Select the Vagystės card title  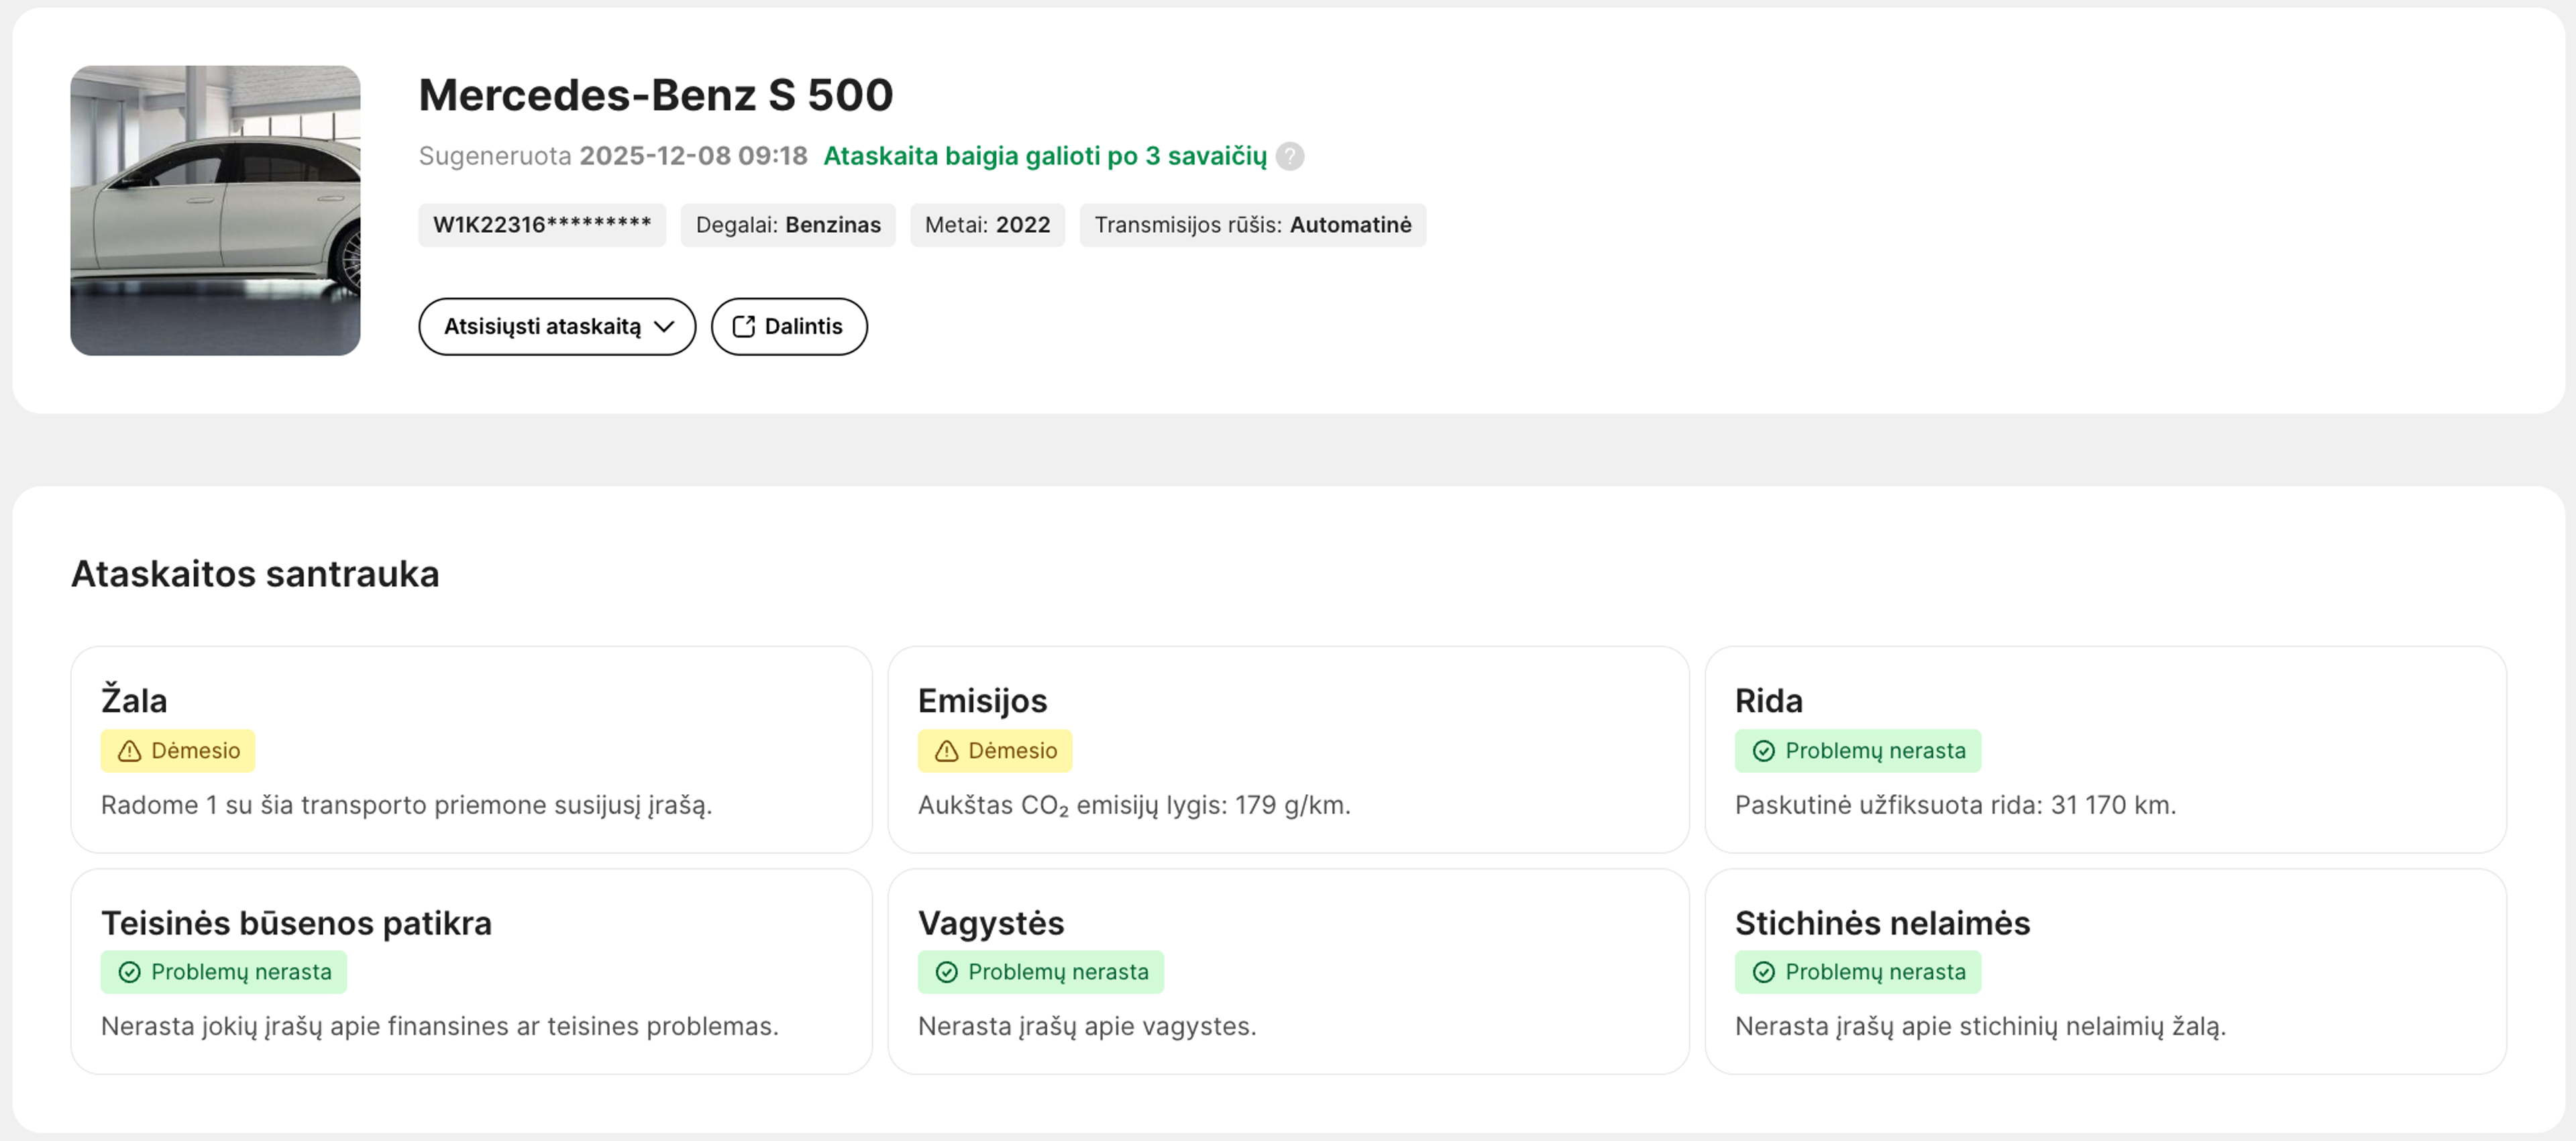coord(991,923)
